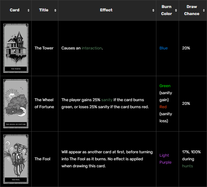This screenshot has width=207, height=187.
Task: Sort table by Title column arrows
Action: pyautogui.click(x=55, y=10)
